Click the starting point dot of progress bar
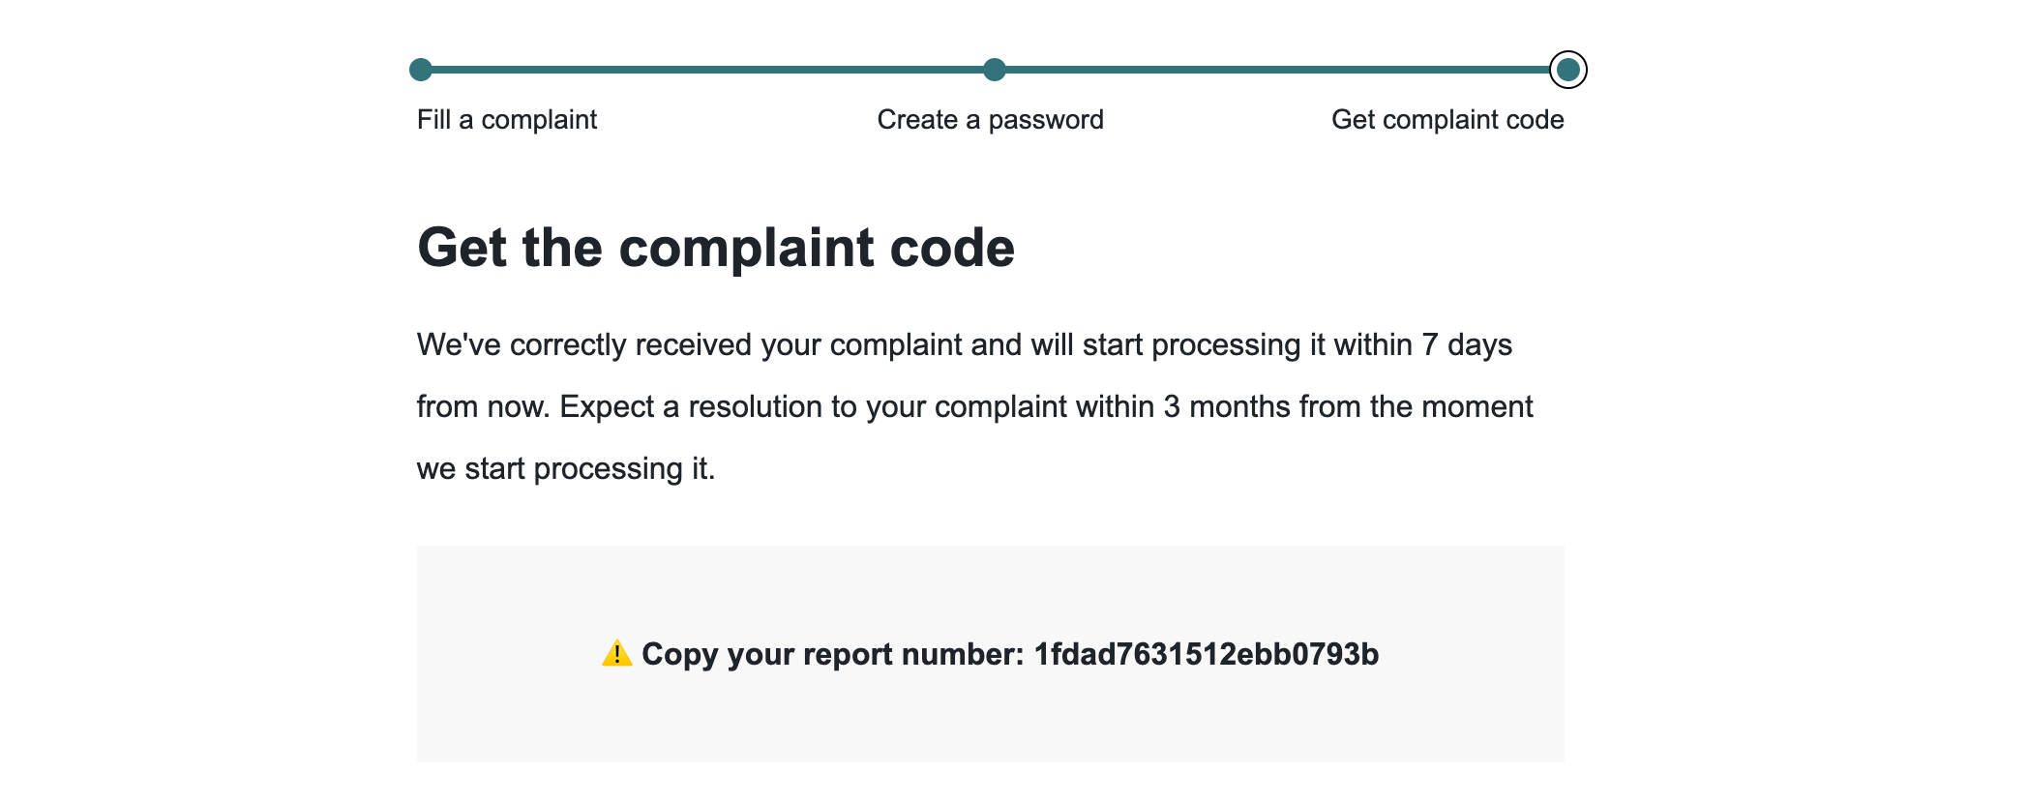Image resolution: width=2028 pixels, height=803 pixels. click(x=420, y=69)
